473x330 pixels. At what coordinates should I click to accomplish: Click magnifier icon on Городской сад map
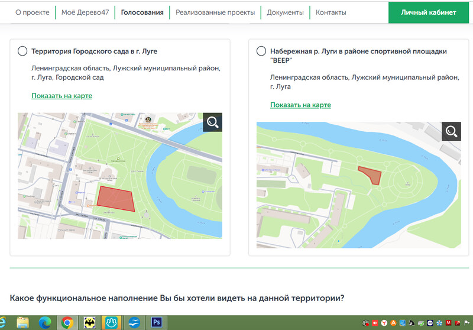[x=212, y=122]
